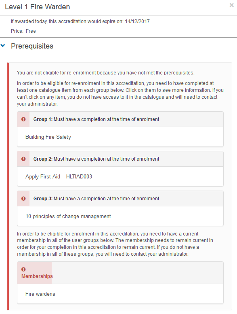Click the Memberships warning icon
This screenshot has width=237, height=314.
click(23, 269)
